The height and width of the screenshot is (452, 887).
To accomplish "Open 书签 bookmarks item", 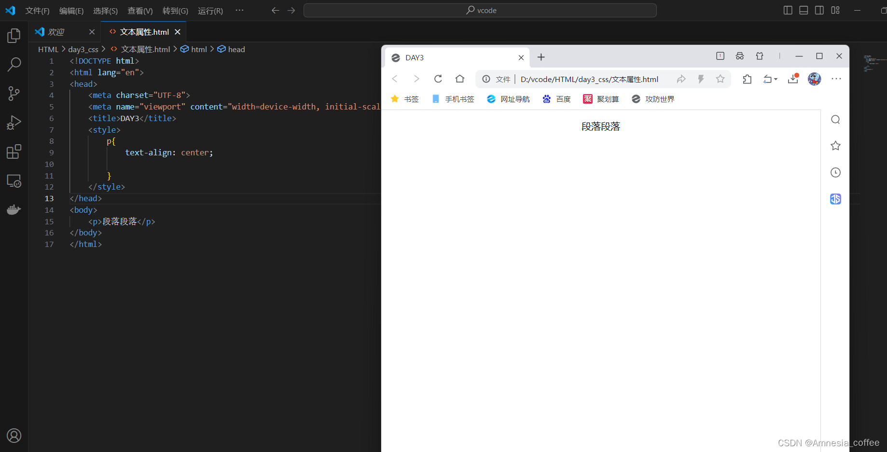I will 404,99.
